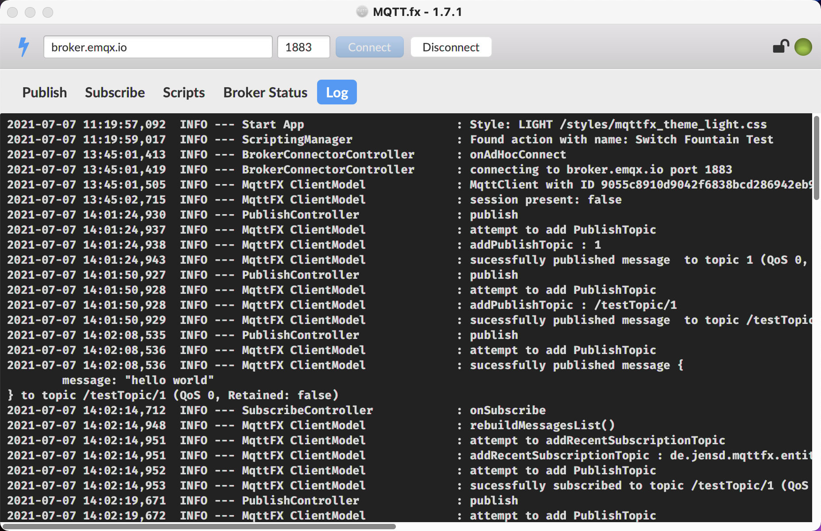
Task: Open the Scripts tab
Action: click(x=184, y=92)
